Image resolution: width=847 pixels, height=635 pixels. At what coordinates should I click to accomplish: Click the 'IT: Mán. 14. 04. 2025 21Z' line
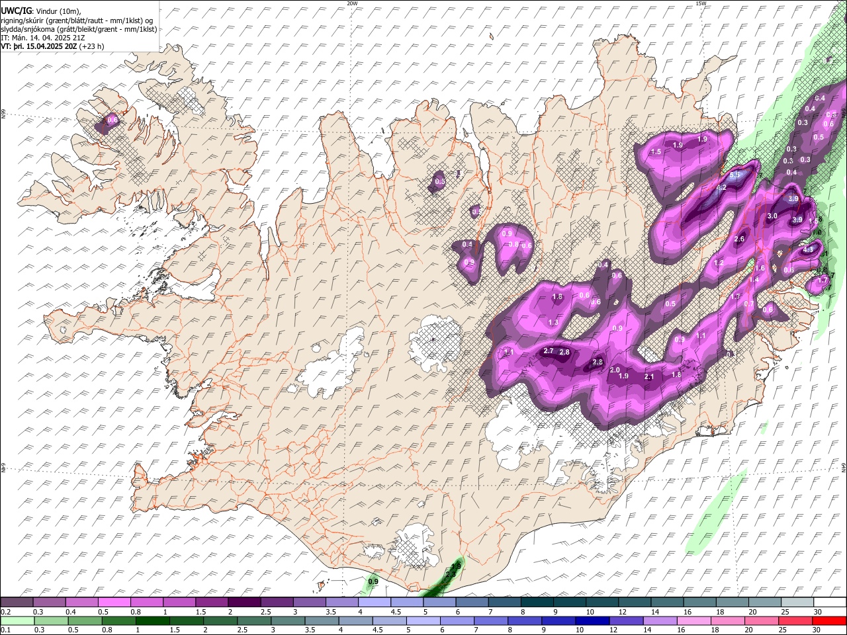click(44, 38)
